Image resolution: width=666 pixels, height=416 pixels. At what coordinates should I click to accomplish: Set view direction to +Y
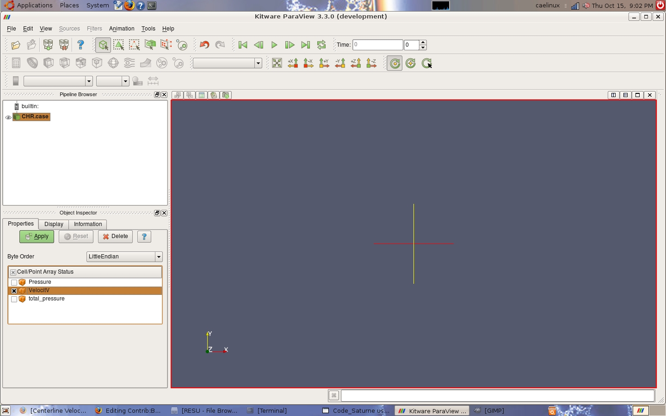[324, 63]
